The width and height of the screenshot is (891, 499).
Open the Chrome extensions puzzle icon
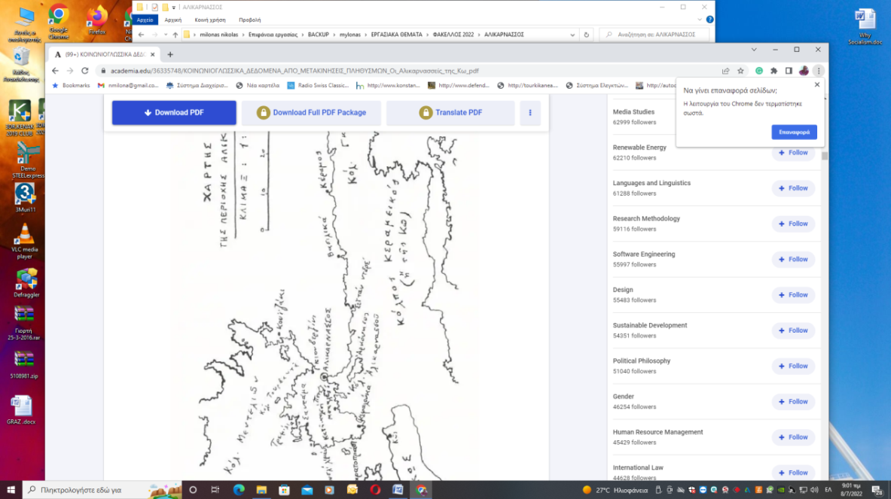click(774, 71)
